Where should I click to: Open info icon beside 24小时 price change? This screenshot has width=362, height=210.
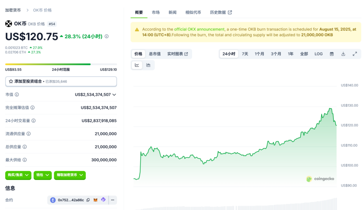click(x=107, y=37)
